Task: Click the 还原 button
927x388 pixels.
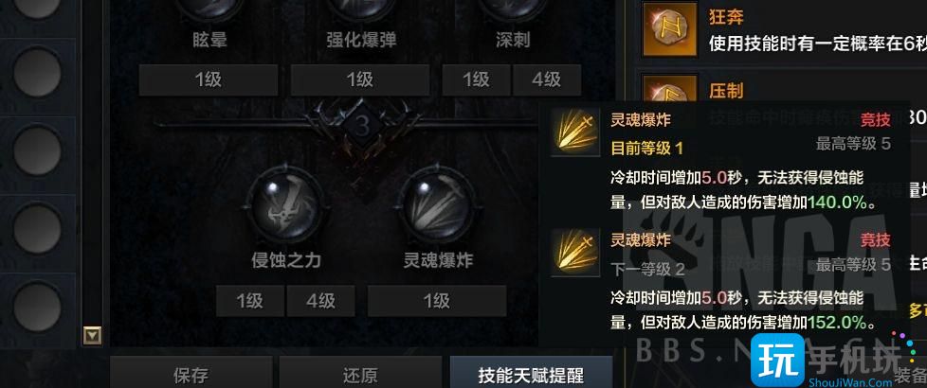Action: pyautogui.click(x=360, y=373)
